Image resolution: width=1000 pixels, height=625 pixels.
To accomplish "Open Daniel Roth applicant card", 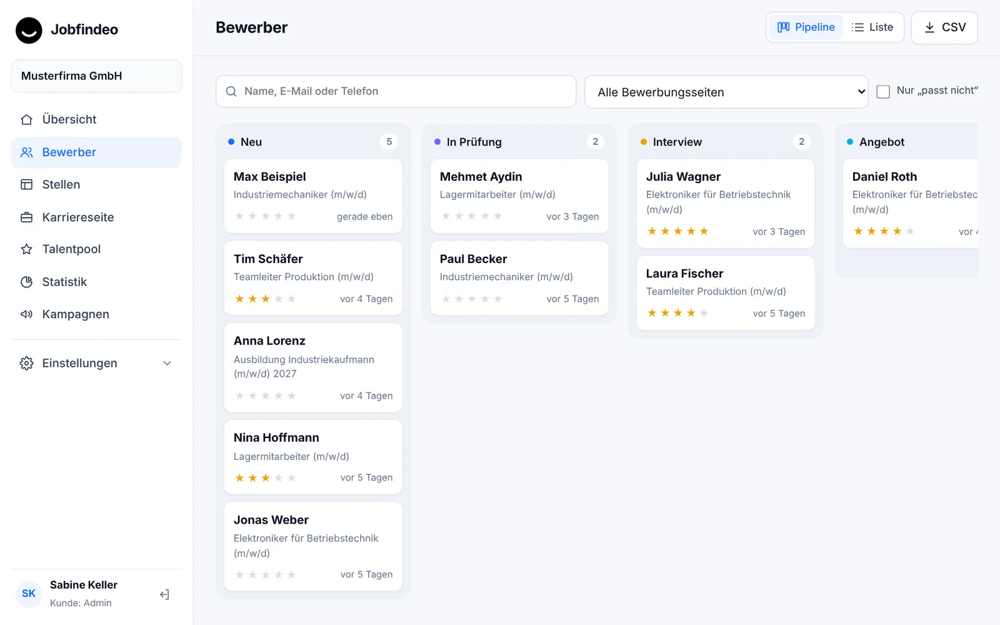I will pos(911,204).
